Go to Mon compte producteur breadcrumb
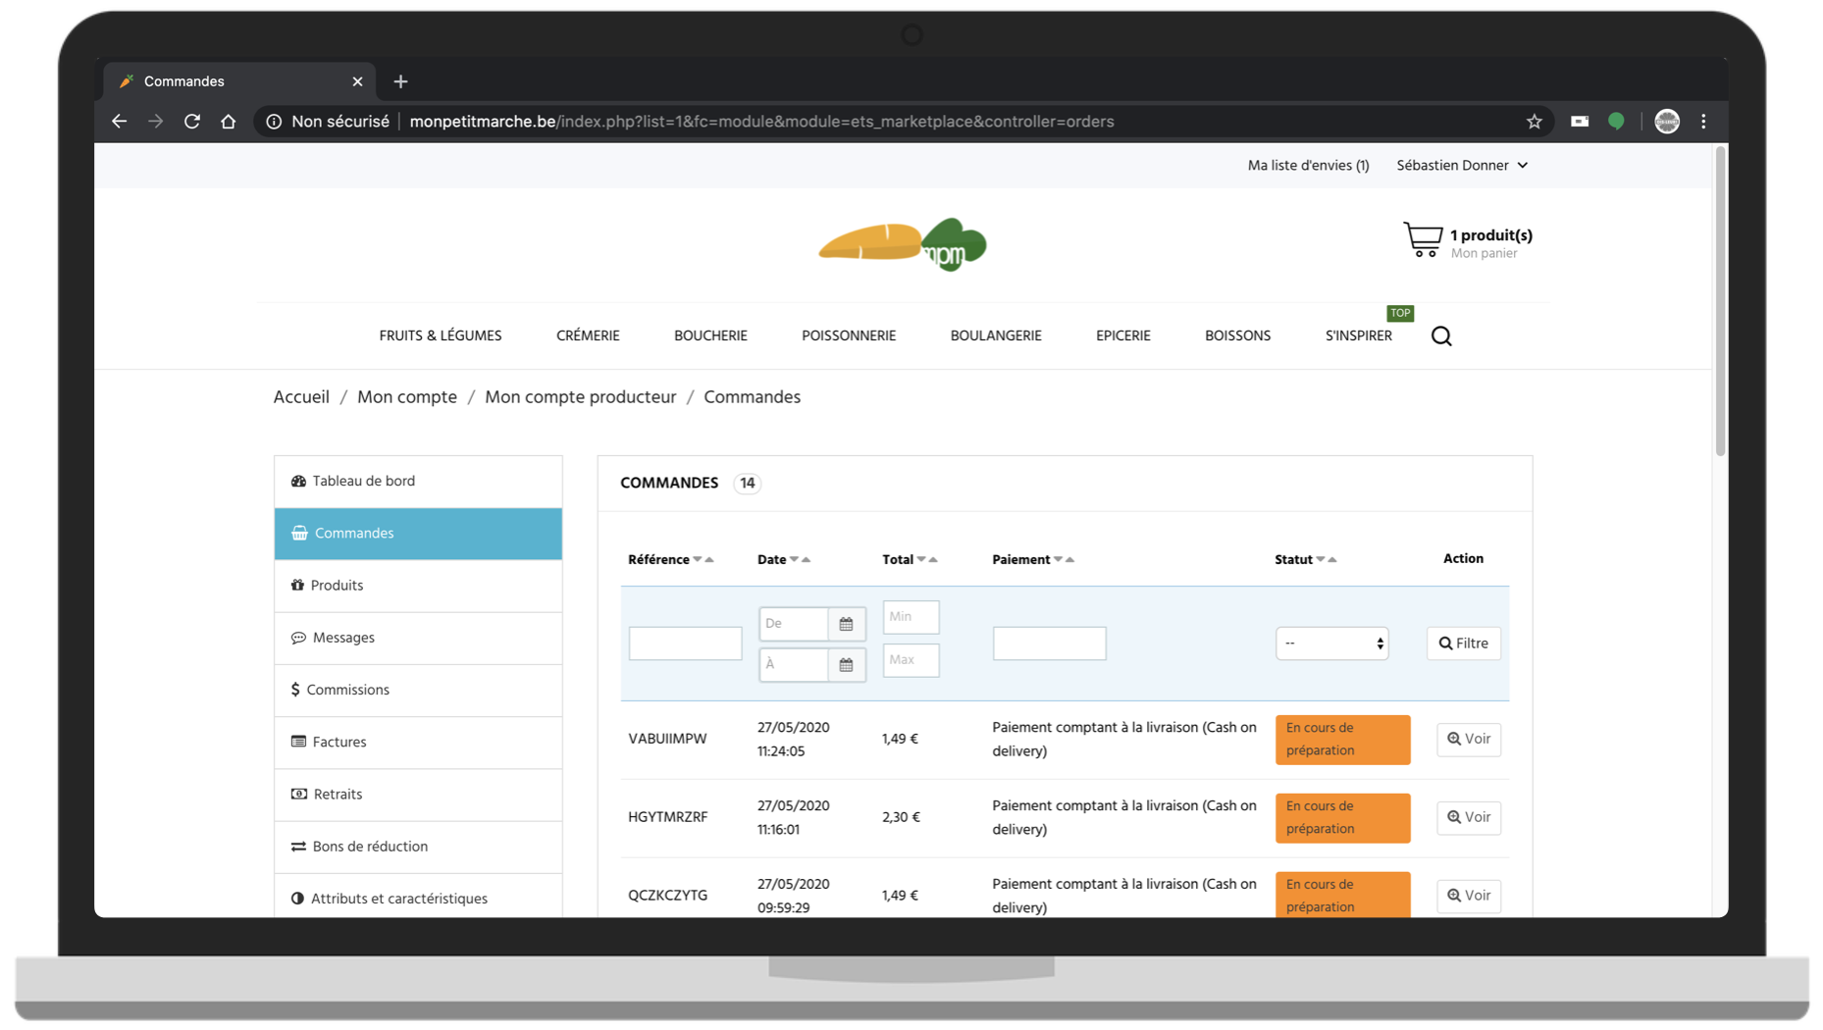1823x1030 pixels. (x=580, y=397)
